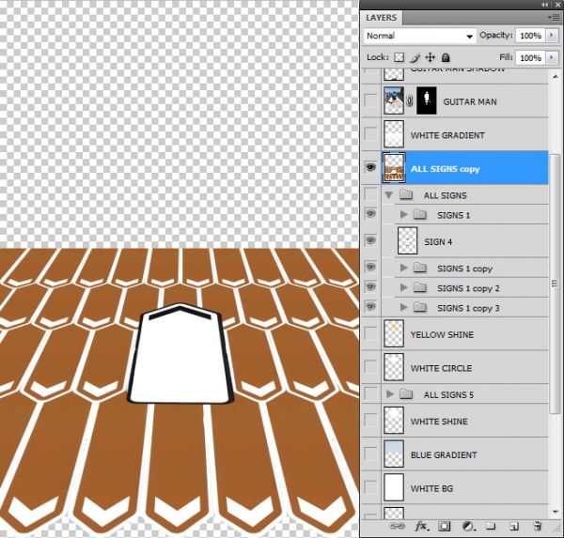Select WHITE CIRCLE layer name
Viewport: 564px width, 538px height.
click(x=441, y=368)
